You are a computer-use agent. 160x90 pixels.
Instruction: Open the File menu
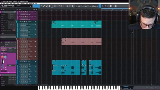point(1,3)
